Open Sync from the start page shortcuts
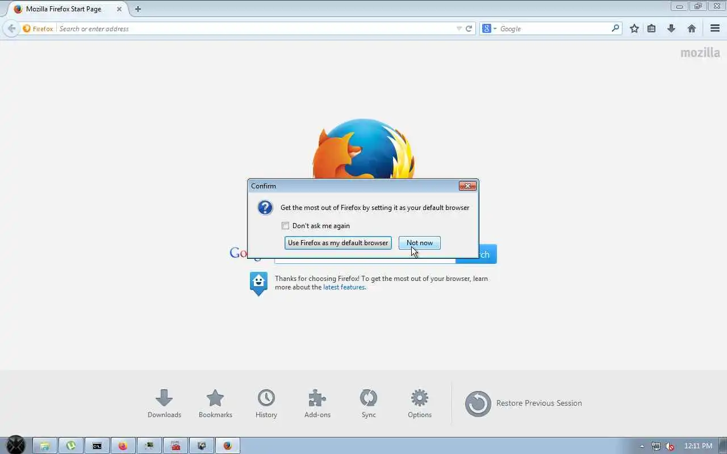Image resolution: width=727 pixels, height=454 pixels. pyautogui.click(x=369, y=403)
